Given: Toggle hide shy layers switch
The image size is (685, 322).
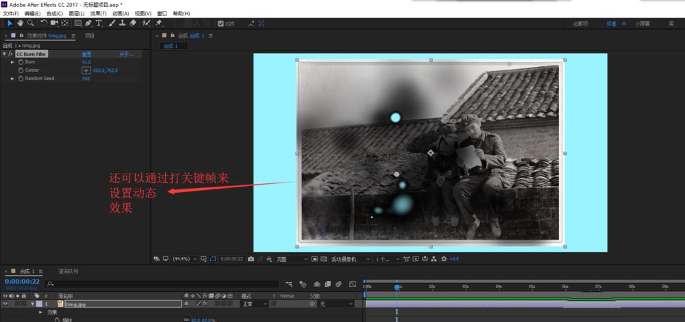Looking at the screenshot, I should 317,284.
